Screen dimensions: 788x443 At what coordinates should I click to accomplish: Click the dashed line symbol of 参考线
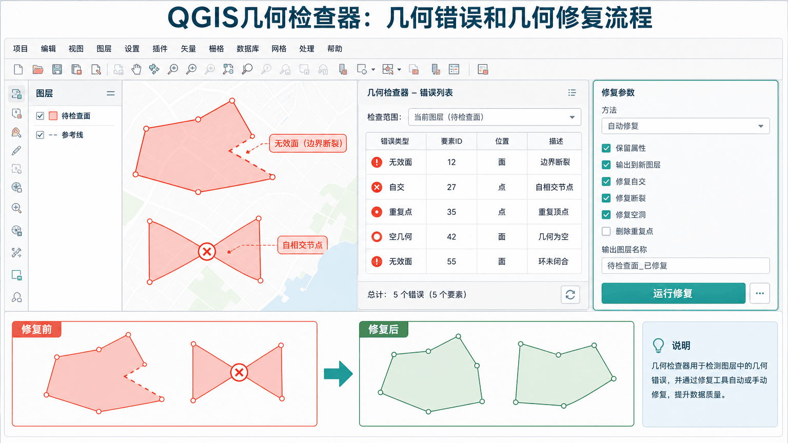pos(53,135)
